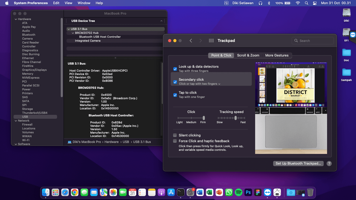Viewport: 356px width, 200px height.
Task: Enable the Silent clicking checkbox
Action: coord(175,135)
